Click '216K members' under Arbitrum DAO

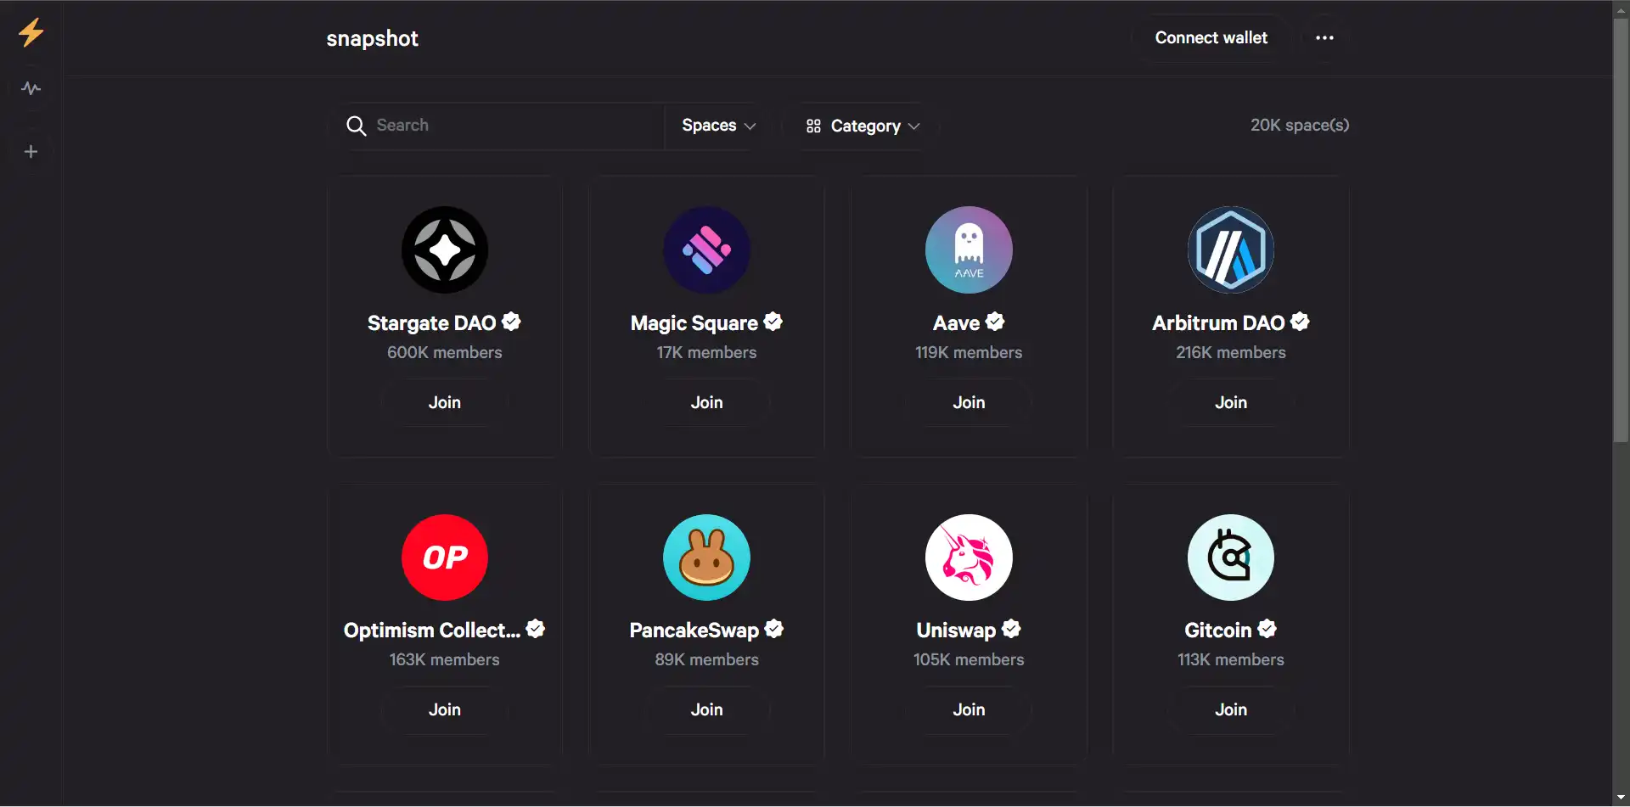coord(1231,352)
